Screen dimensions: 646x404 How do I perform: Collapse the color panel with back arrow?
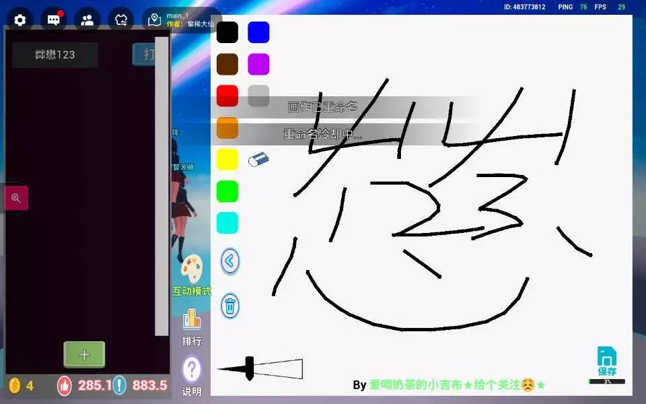[x=230, y=261]
